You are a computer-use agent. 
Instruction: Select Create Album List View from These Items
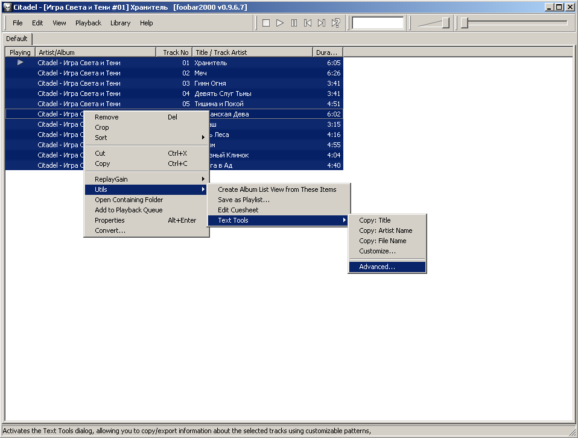[x=278, y=189]
